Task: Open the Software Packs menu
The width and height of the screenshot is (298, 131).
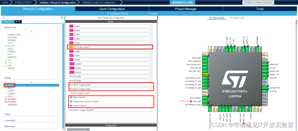Action: tap(117, 14)
